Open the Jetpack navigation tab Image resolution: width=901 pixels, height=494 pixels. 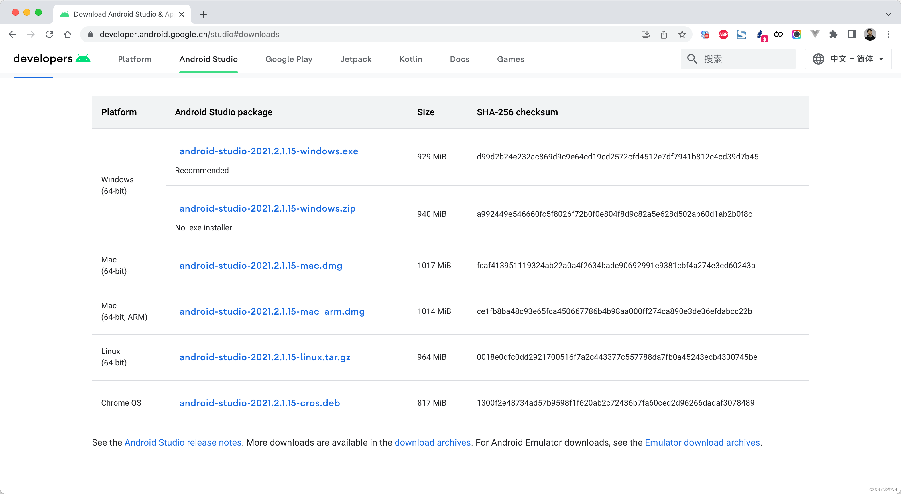[x=356, y=59]
